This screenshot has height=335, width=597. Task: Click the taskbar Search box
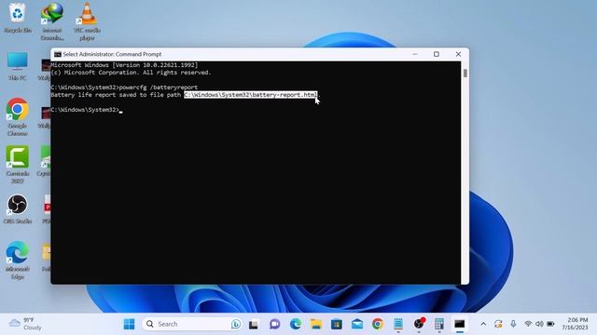pyautogui.click(x=192, y=324)
